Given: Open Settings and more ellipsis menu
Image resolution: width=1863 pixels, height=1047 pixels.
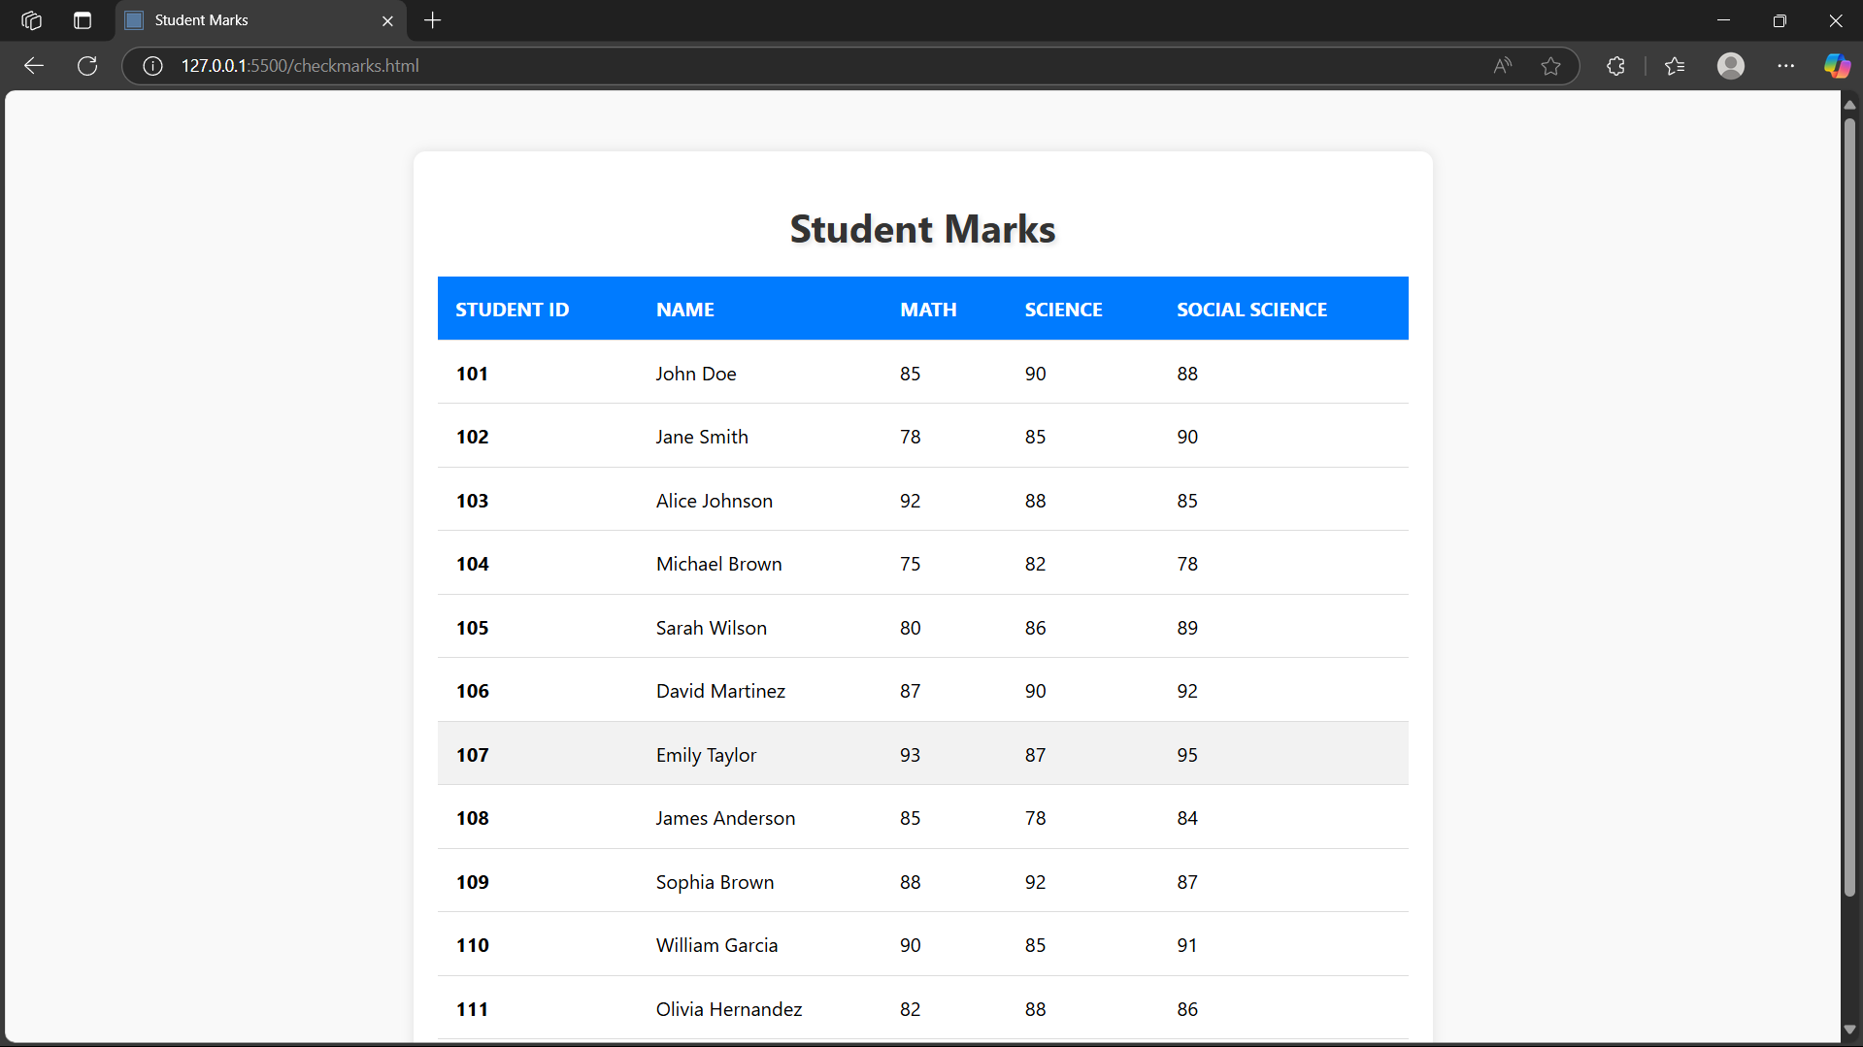Looking at the screenshot, I should click(x=1785, y=66).
